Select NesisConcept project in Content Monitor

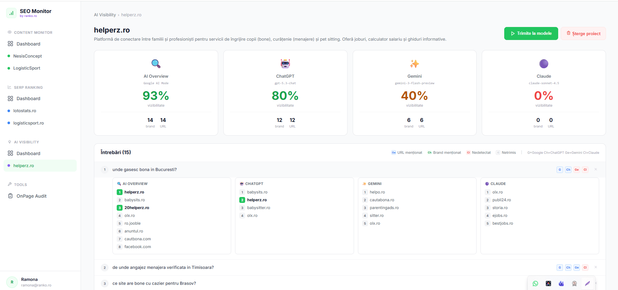pyautogui.click(x=28, y=56)
